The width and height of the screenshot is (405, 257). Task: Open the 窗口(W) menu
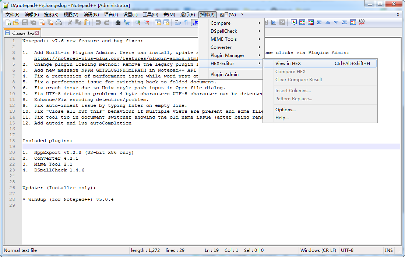click(228, 15)
